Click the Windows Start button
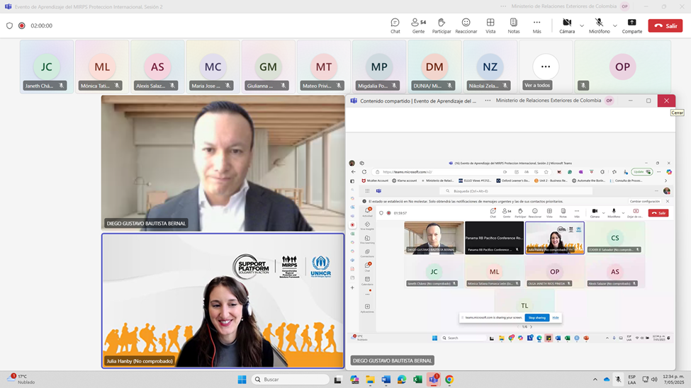Viewport: 691px width, 388px height. [x=242, y=380]
